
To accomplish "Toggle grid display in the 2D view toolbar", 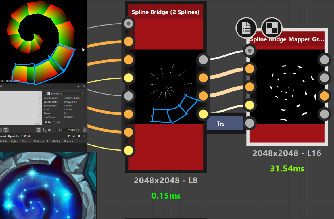I will [38, 130].
